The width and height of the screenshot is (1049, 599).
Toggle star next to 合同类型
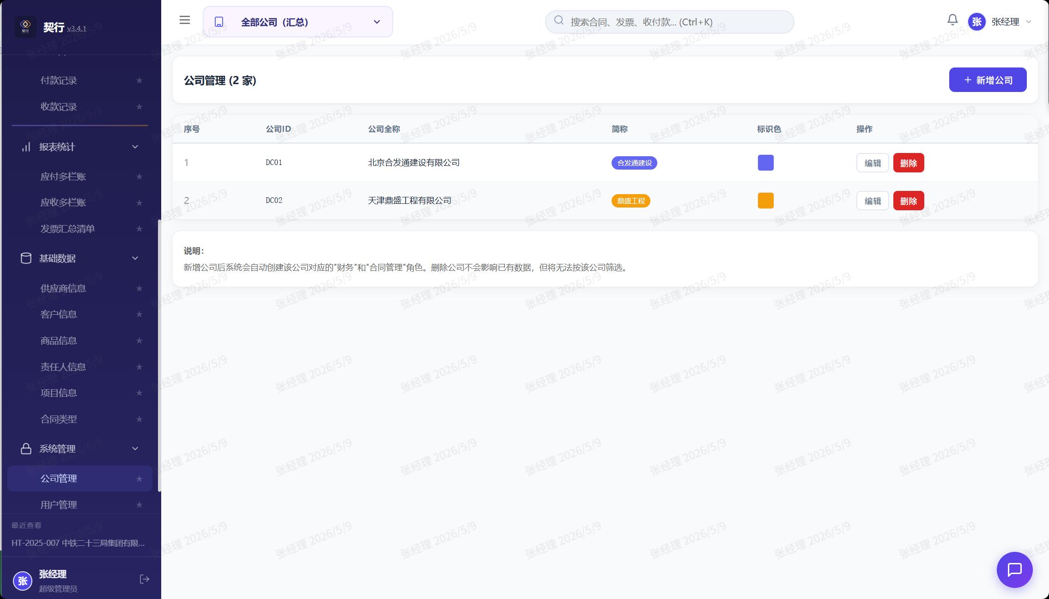[x=139, y=419]
